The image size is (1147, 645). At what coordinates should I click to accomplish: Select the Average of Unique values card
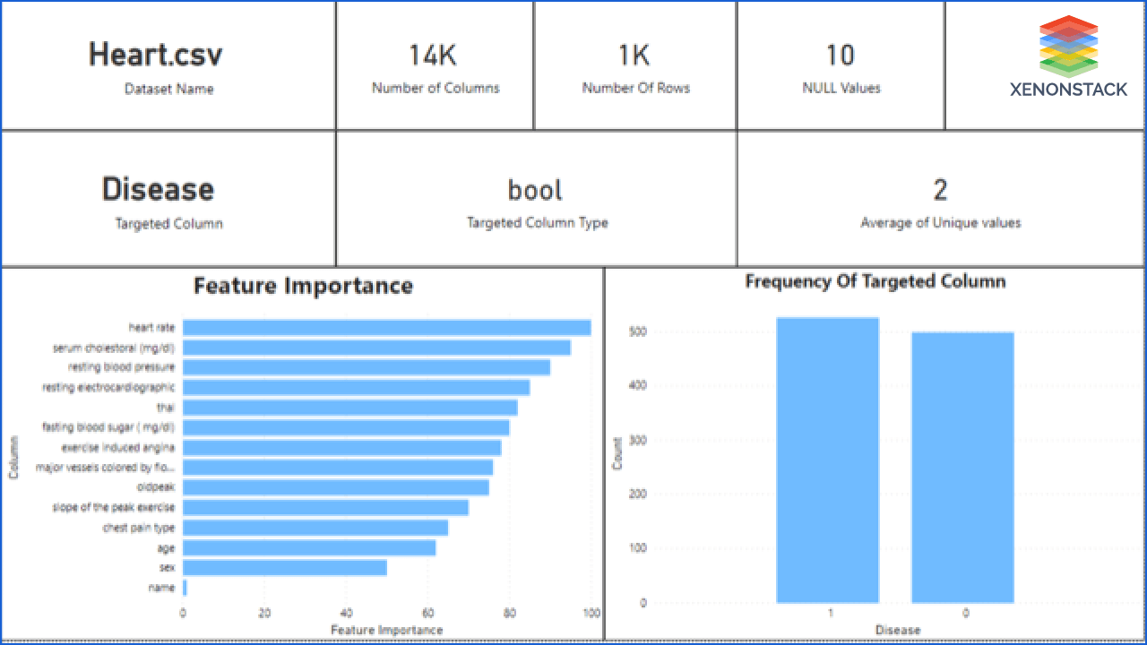pos(941,198)
